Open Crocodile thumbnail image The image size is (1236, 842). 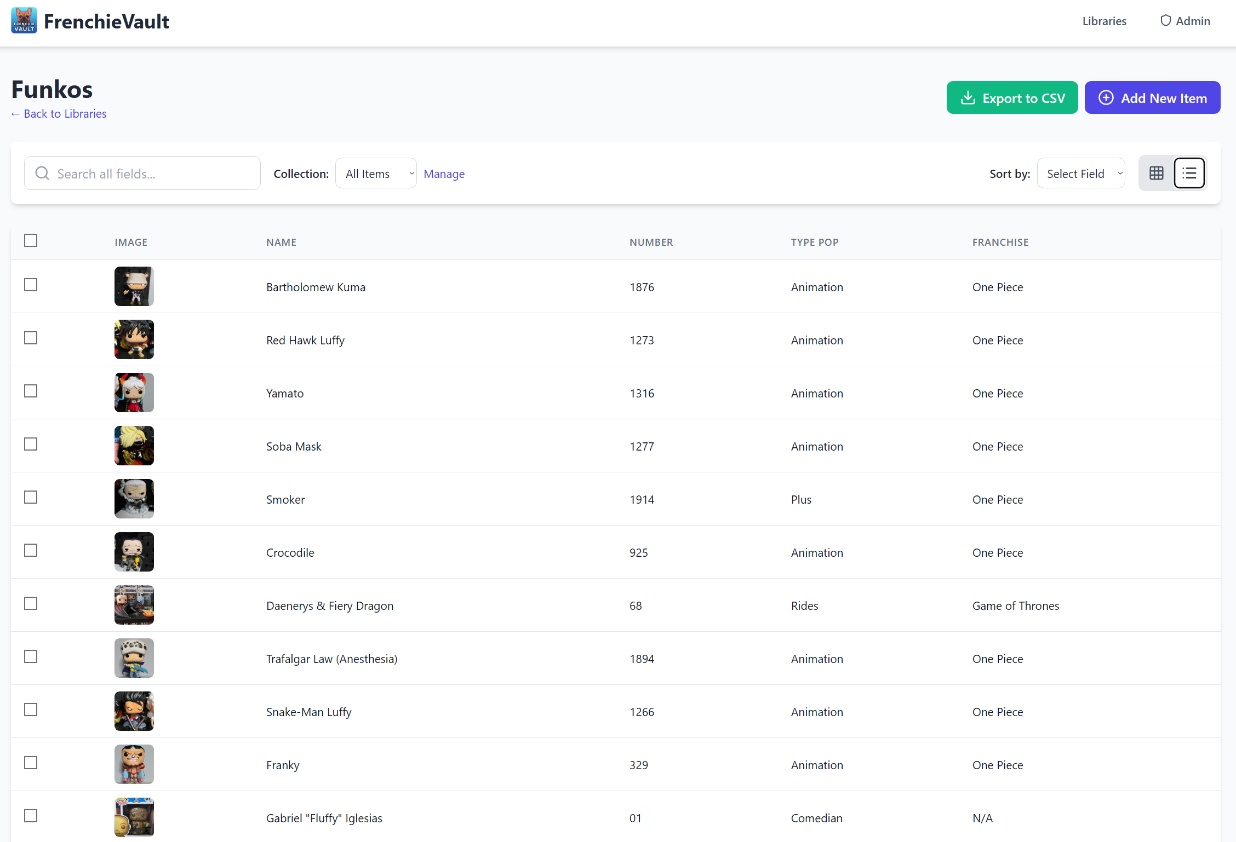click(x=134, y=552)
